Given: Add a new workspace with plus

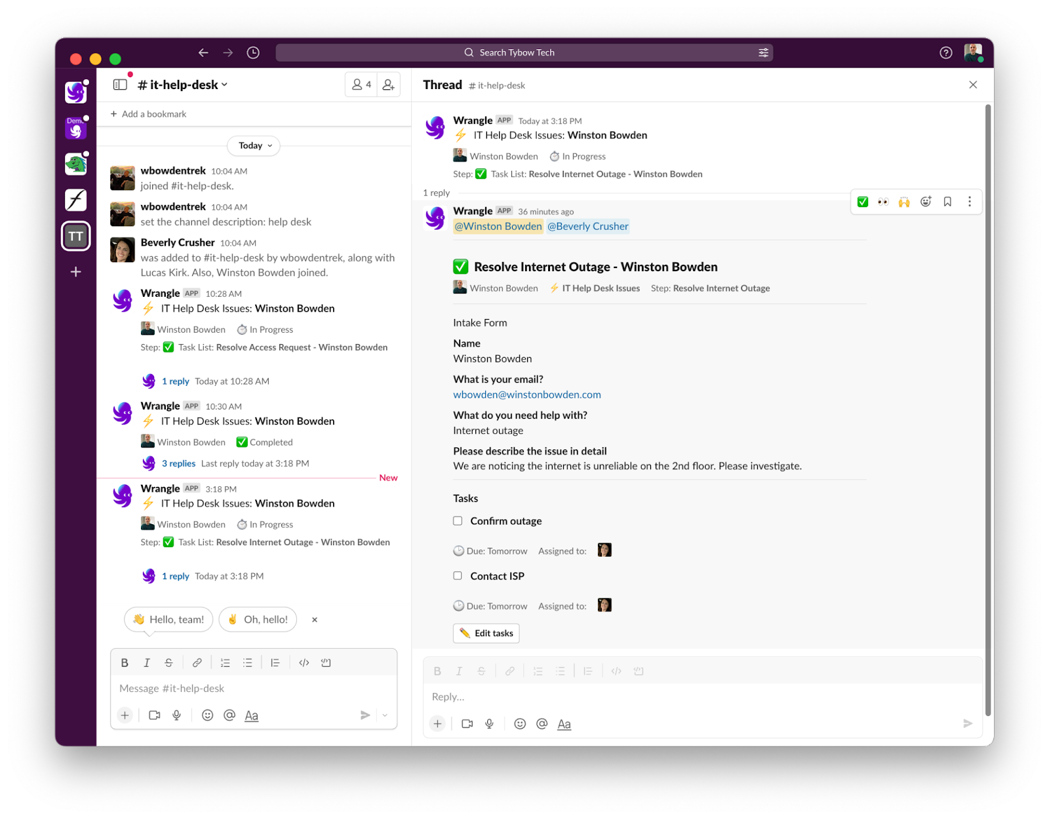Looking at the screenshot, I should point(76,272).
